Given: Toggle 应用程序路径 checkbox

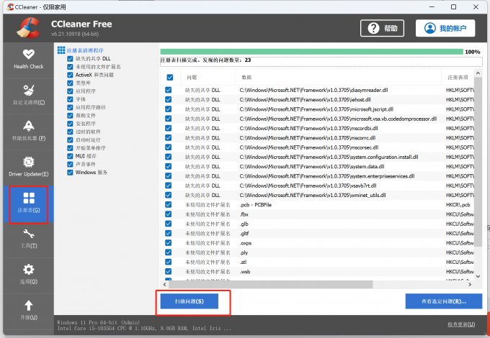Looking at the screenshot, I should click(70, 107).
